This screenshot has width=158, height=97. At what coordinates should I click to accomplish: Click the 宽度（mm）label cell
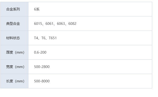pyautogui.click(x=14, y=67)
